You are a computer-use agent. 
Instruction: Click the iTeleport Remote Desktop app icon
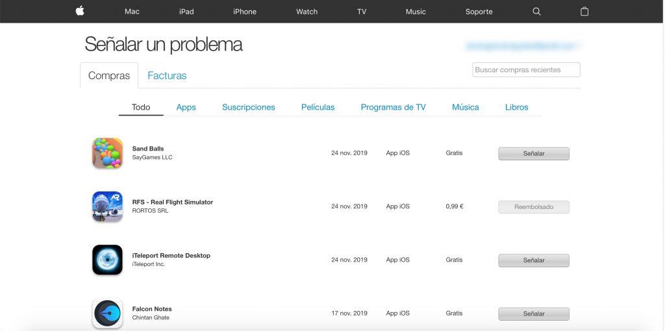(107, 260)
